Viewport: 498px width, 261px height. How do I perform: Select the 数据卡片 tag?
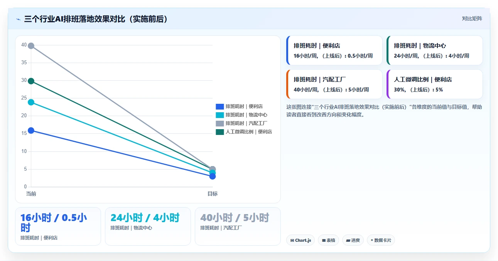coord(381,240)
